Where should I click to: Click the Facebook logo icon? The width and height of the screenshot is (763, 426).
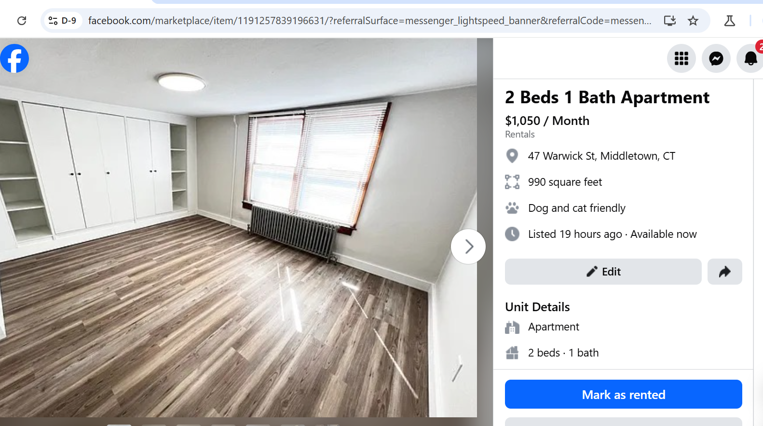[14, 58]
